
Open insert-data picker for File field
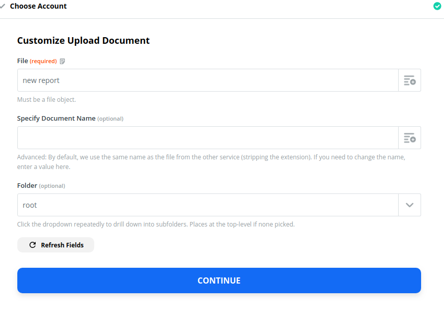[x=409, y=80]
